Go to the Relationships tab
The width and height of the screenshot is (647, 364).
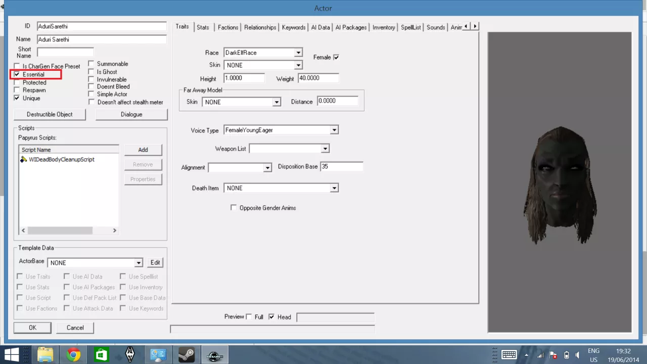tap(260, 27)
